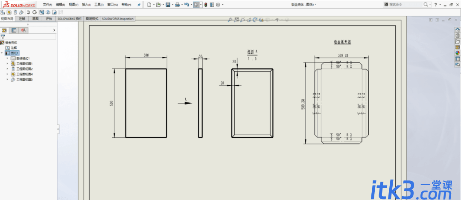
Task: Open the Appearances color ball in task pane
Action: click(x=458, y=53)
